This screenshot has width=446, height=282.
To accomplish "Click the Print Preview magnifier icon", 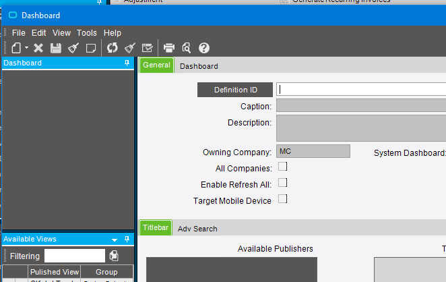I will coord(187,48).
